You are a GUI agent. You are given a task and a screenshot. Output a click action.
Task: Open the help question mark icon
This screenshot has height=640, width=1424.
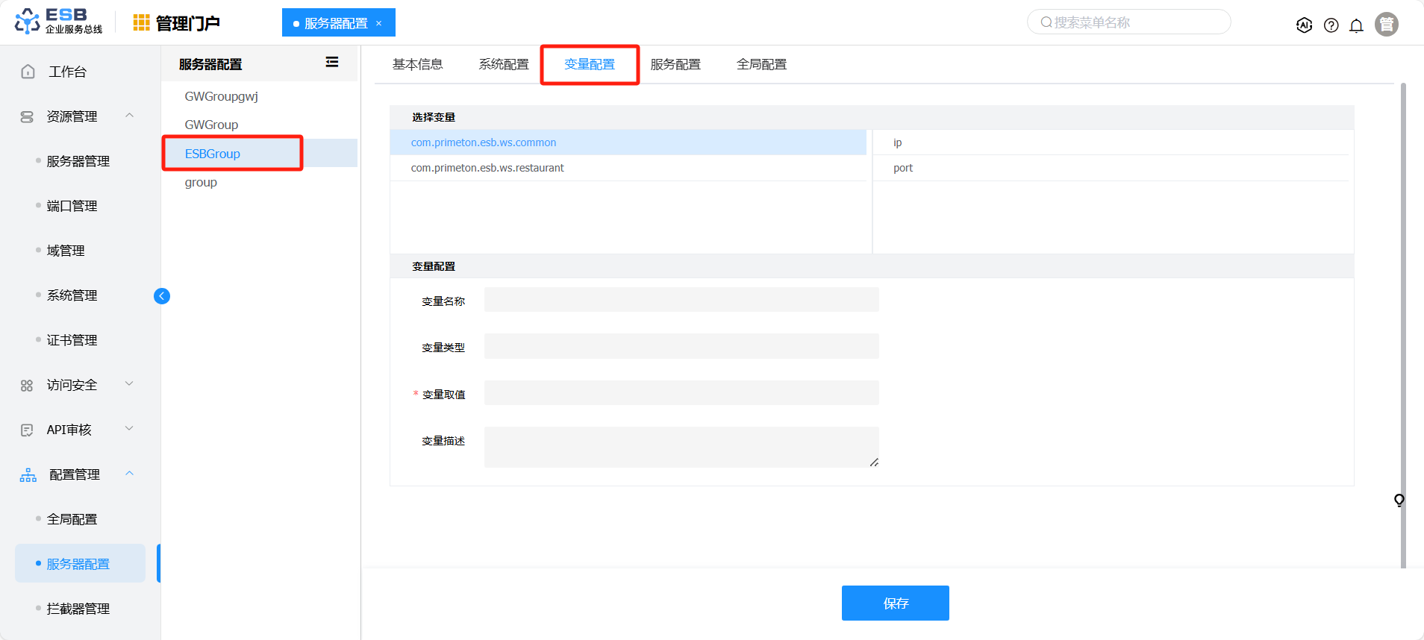pyautogui.click(x=1331, y=25)
